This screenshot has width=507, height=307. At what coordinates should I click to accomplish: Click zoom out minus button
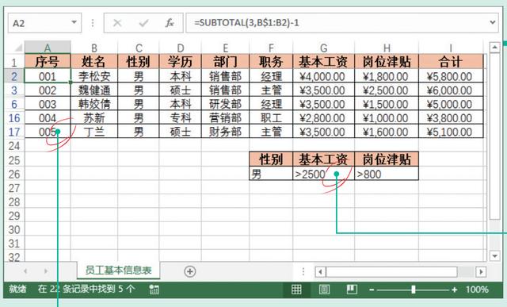pos(372,290)
